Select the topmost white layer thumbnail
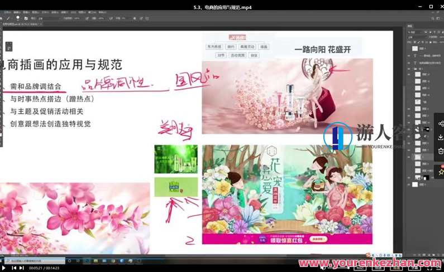 coord(415,48)
